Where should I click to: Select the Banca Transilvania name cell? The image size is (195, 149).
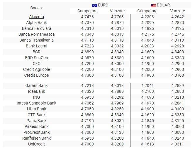pos(37,40)
